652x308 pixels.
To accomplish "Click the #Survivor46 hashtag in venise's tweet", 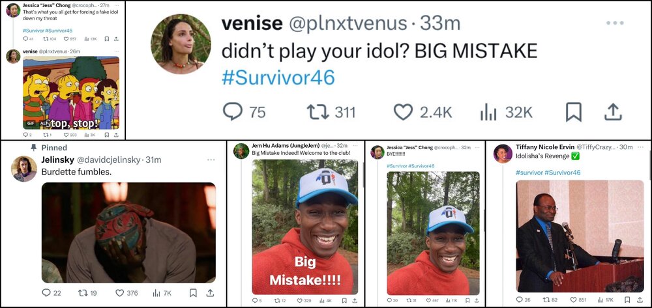I will point(278,77).
